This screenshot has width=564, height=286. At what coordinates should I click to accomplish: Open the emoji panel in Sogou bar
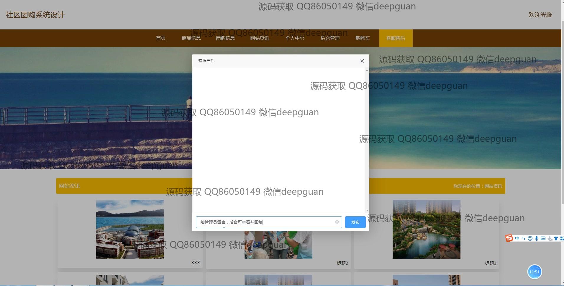(x=530, y=238)
